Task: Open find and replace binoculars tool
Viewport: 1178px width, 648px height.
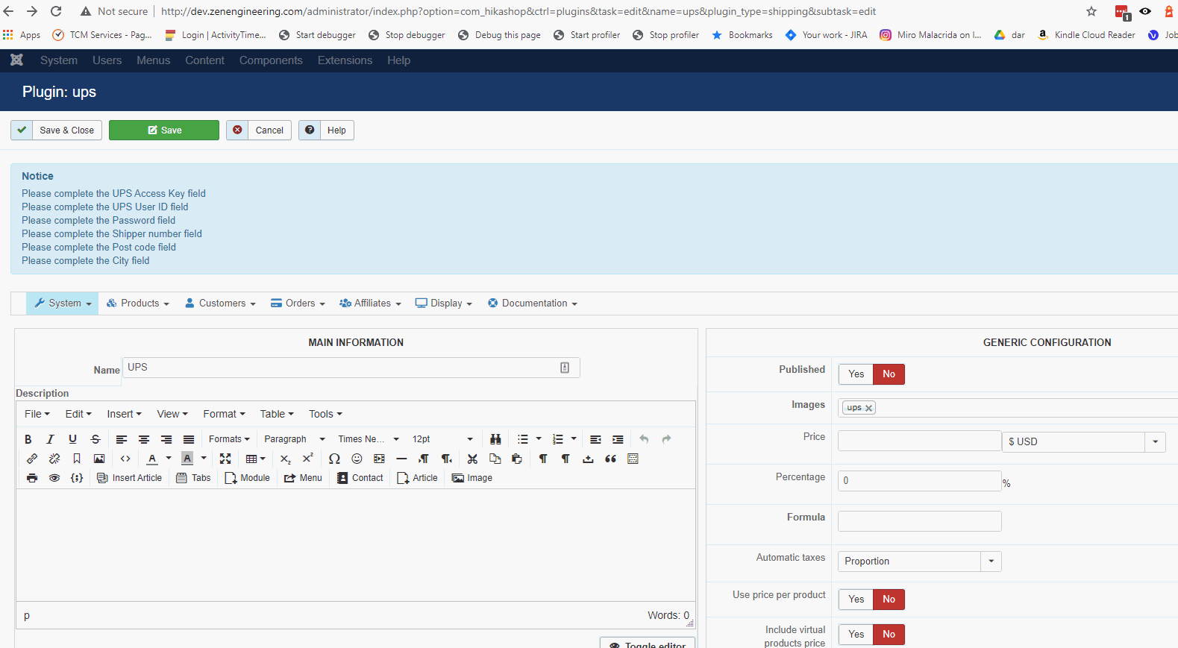Action: (x=495, y=439)
